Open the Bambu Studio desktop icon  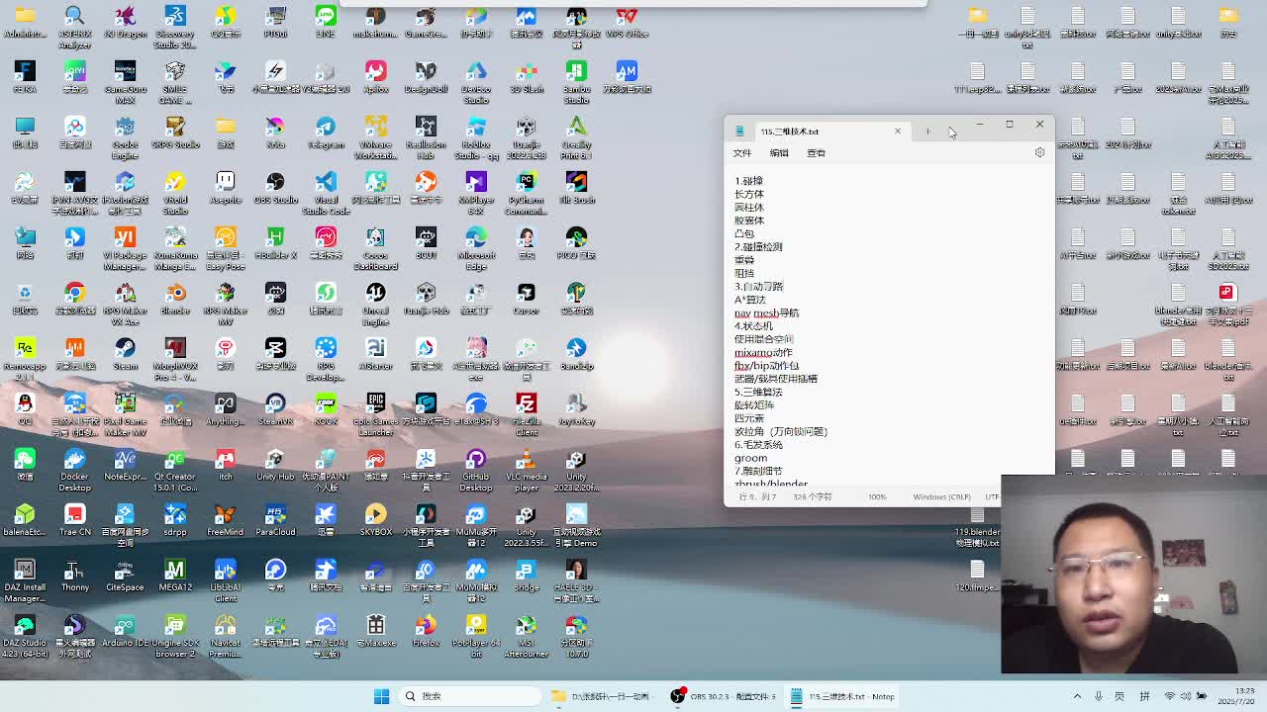coord(576,81)
